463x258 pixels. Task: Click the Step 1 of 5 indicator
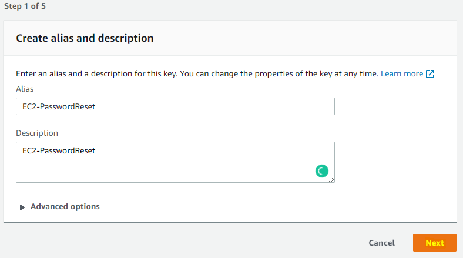tap(25, 6)
